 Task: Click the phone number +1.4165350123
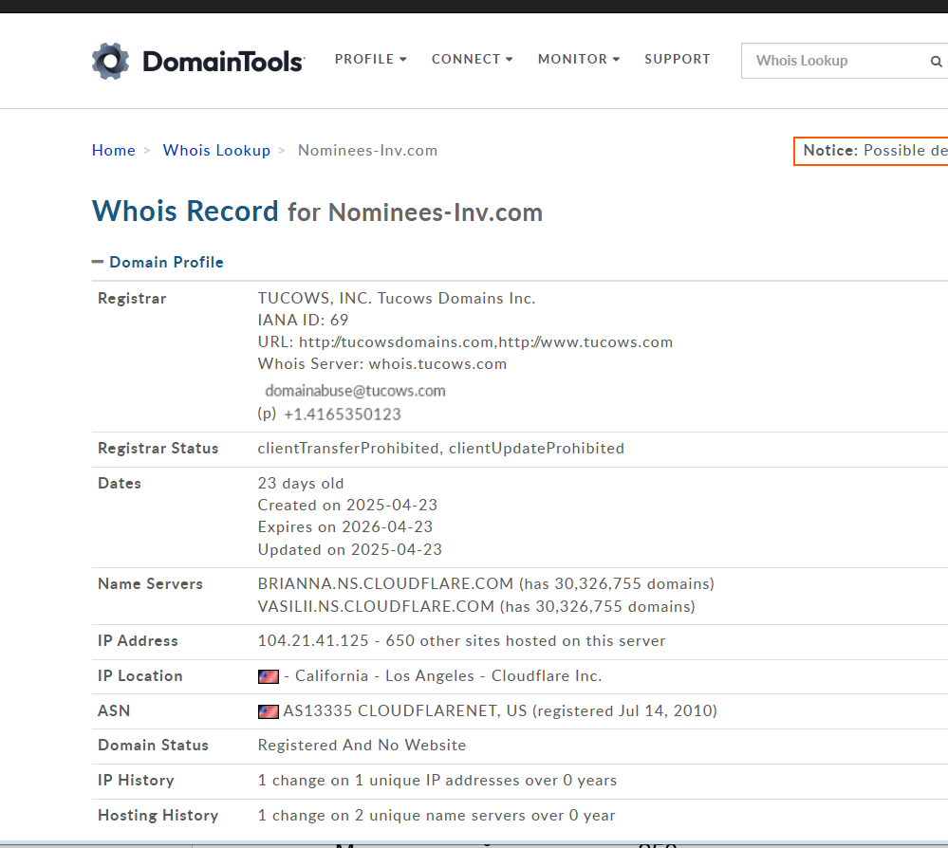[x=343, y=415]
